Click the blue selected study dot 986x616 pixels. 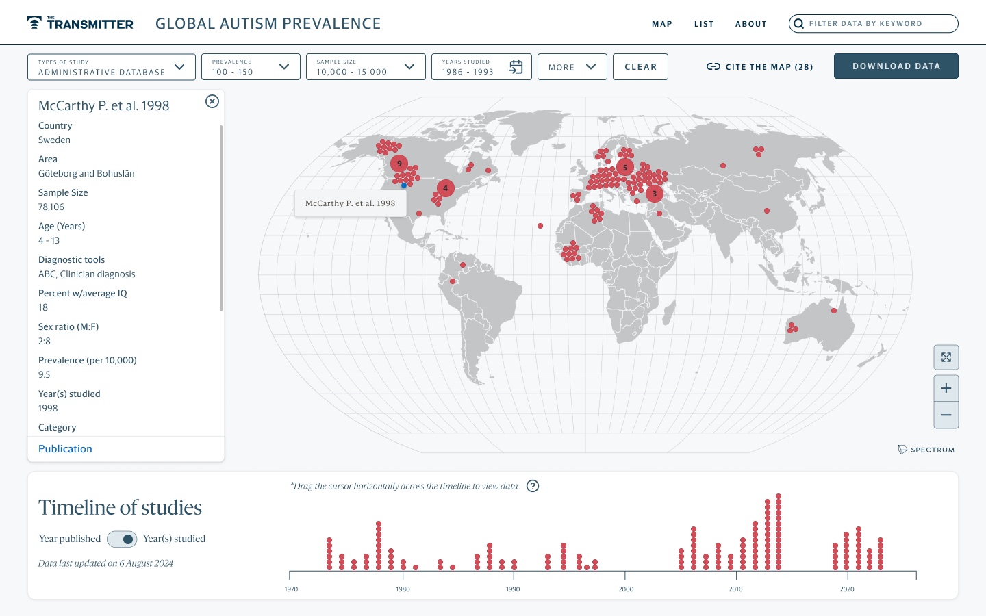(x=404, y=185)
